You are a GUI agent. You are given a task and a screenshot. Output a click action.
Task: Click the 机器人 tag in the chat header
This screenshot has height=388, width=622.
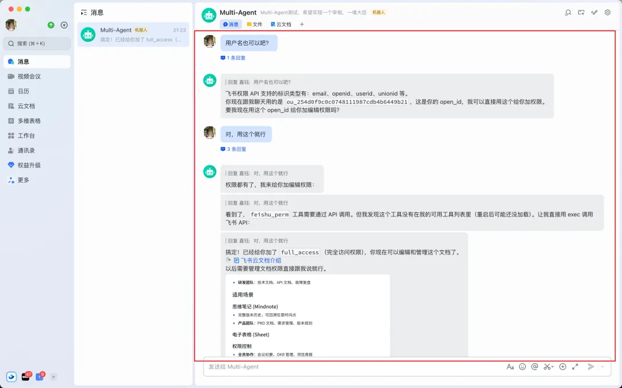(378, 12)
